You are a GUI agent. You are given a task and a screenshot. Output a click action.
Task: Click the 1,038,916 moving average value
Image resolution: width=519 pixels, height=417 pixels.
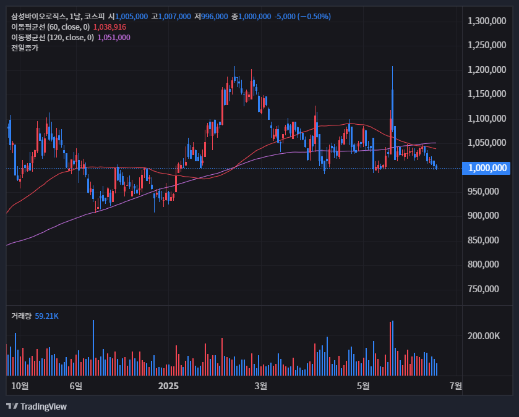pos(109,27)
